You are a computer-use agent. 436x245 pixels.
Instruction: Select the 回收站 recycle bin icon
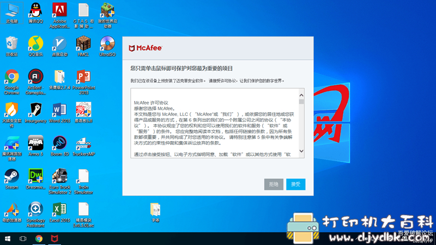pos(11,46)
